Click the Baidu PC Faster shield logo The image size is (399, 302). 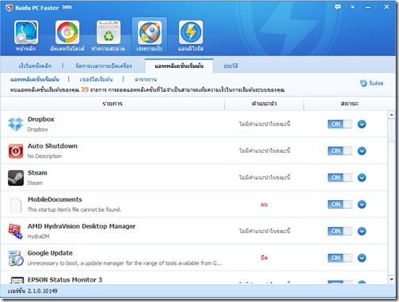point(9,8)
